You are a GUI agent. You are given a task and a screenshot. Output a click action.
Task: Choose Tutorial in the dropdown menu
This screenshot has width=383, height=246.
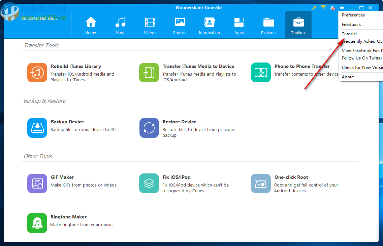pyautogui.click(x=349, y=34)
